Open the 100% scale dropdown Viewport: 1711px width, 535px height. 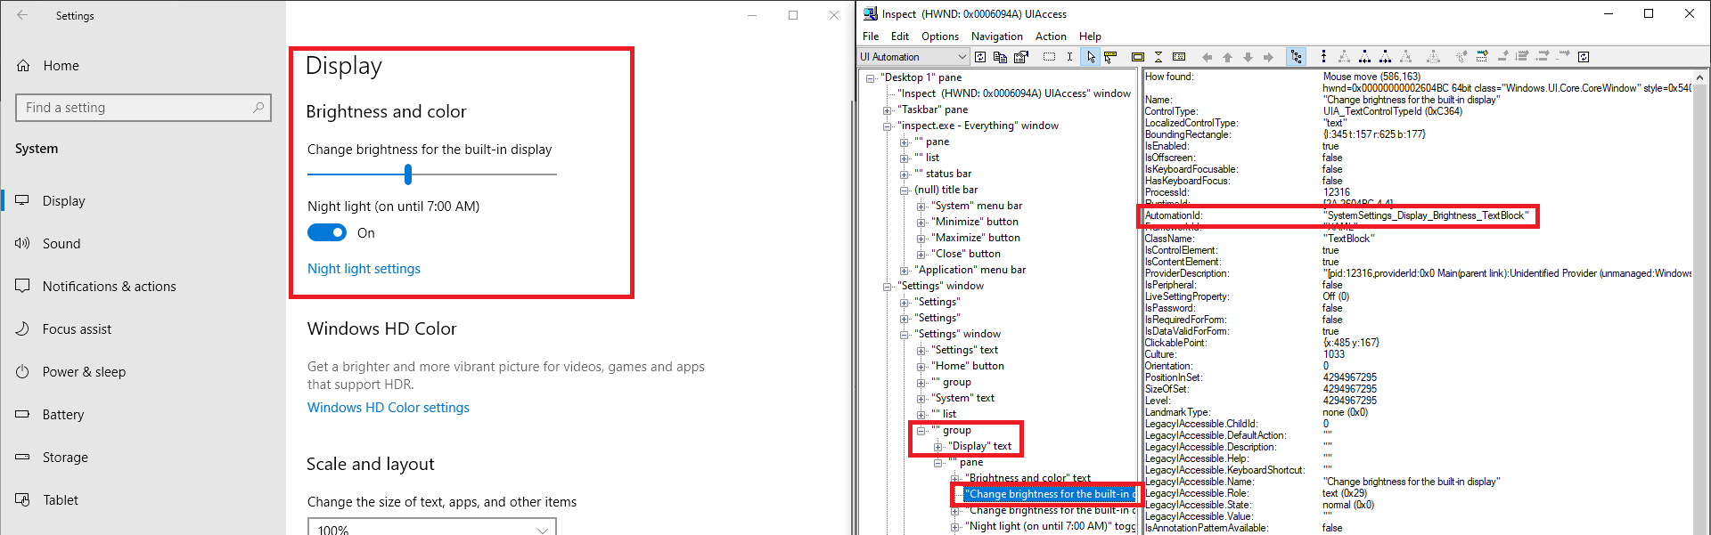click(x=432, y=527)
